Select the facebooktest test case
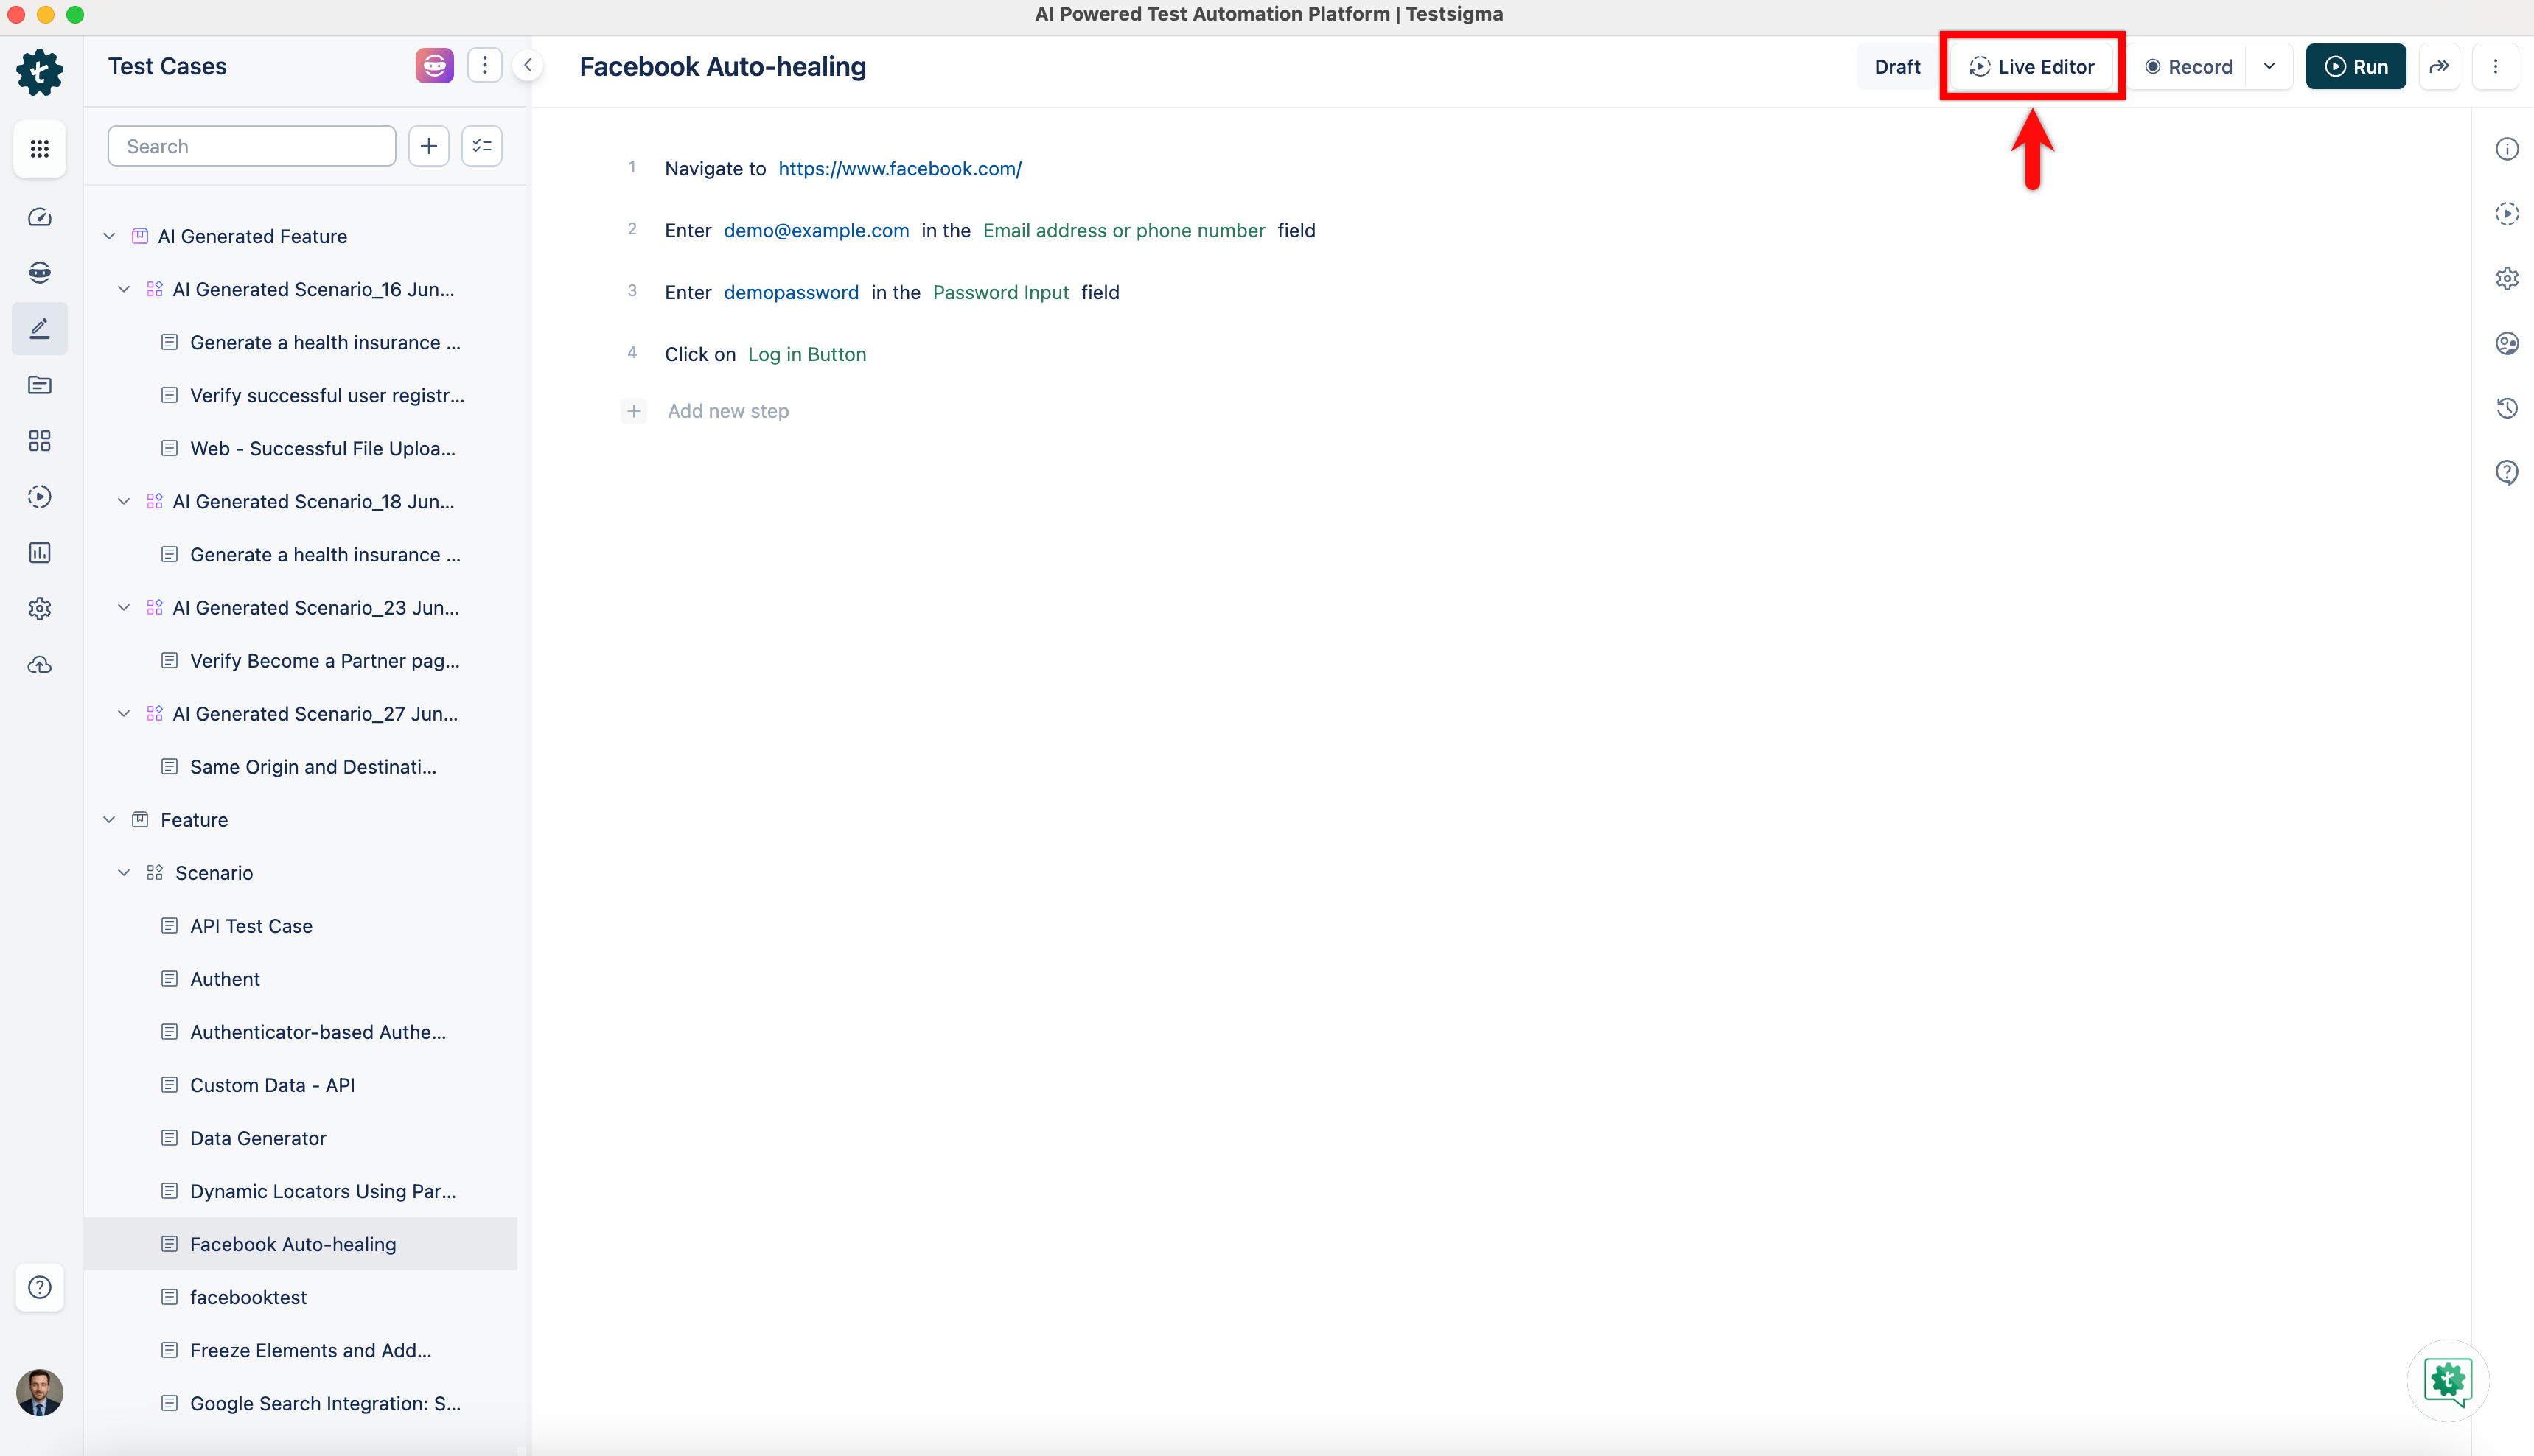This screenshot has height=1456, width=2534. point(248,1297)
